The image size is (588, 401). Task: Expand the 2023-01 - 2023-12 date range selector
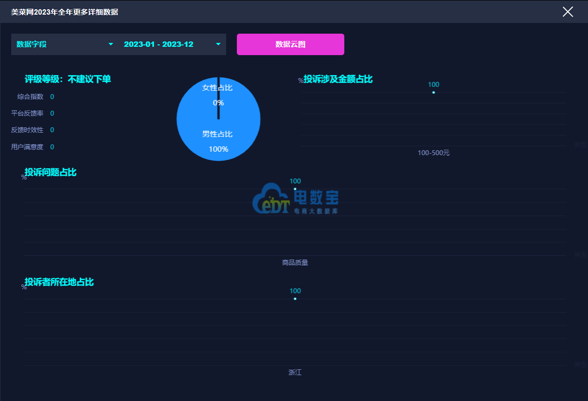click(172, 44)
